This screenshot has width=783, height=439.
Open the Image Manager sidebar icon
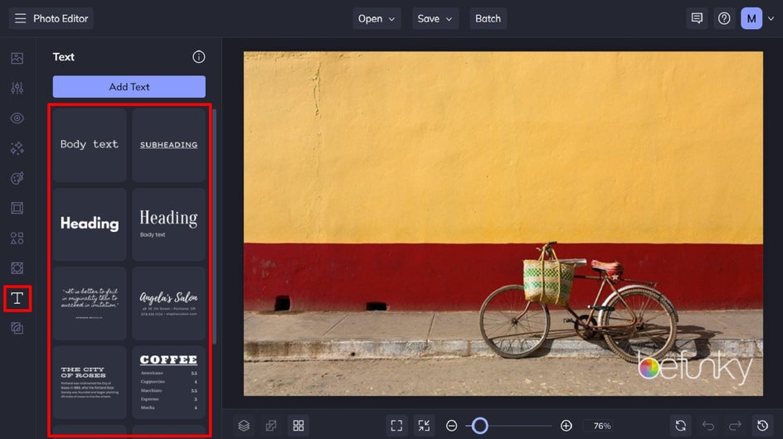point(17,58)
